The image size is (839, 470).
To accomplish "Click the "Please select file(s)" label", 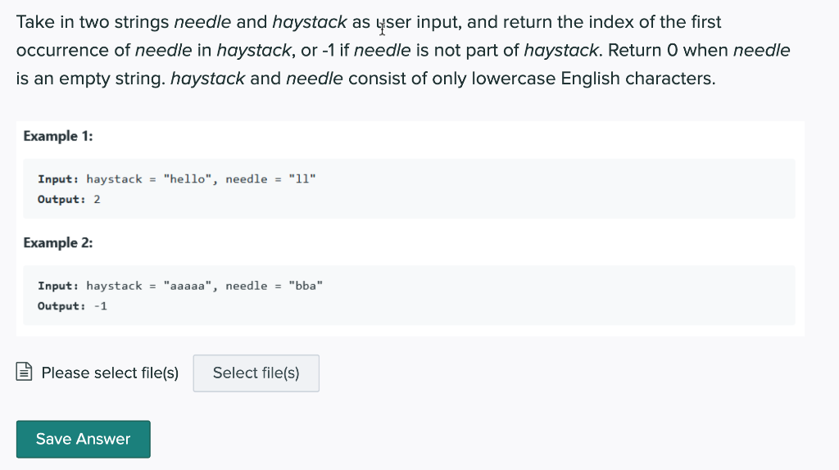I will [110, 373].
